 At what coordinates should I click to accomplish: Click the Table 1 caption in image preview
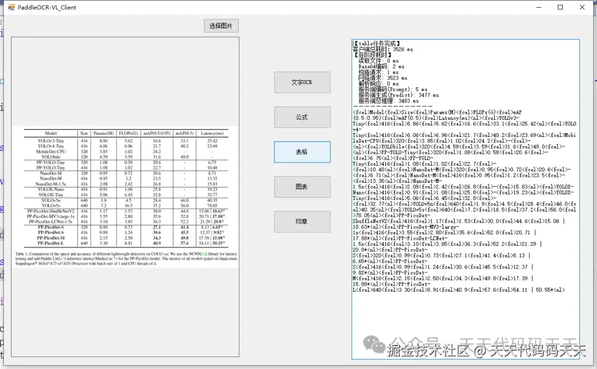(x=126, y=259)
